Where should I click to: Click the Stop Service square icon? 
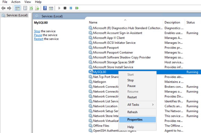tap(65, 8)
